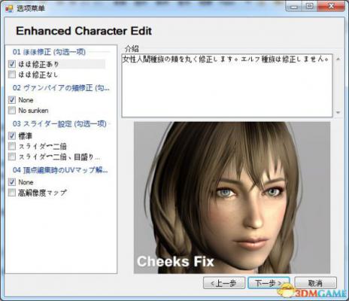Click the 03 スライダー設定 section header

(x=59, y=123)
